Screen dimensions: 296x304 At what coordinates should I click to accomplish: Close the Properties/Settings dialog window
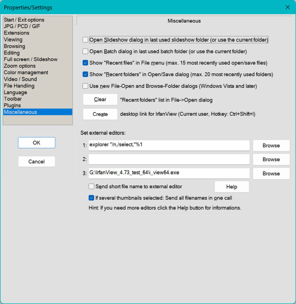(287, 7)
